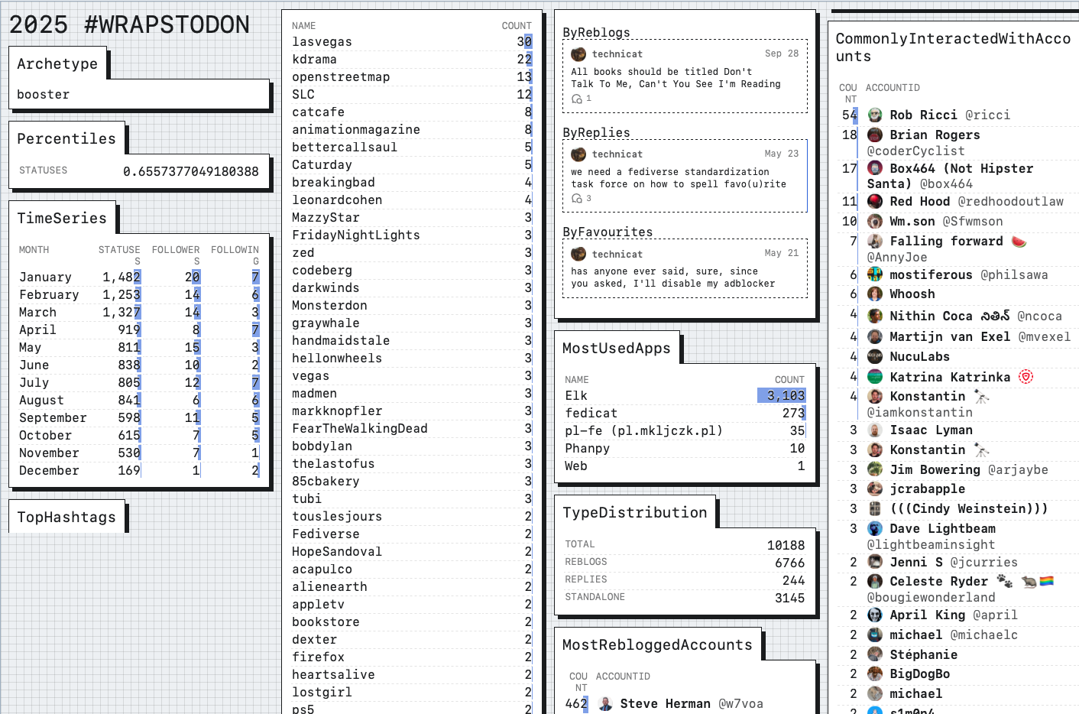Screen dimensions: 1079x714
Task: Click the (((Cindy Weinstein))) avatar
Action: click(x=875, y=509)
